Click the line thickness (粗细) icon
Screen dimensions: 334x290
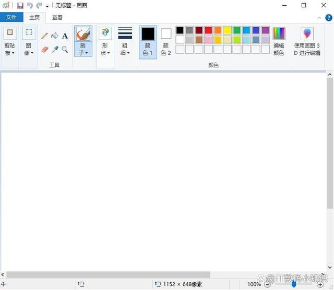[125, 33]
